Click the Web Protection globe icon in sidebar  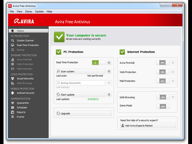pyautogui.click(x=12, y=64)
